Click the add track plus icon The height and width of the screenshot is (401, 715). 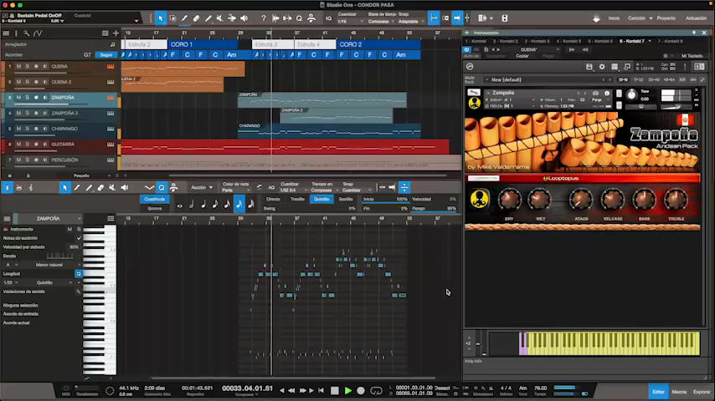(x=116, y=33)
